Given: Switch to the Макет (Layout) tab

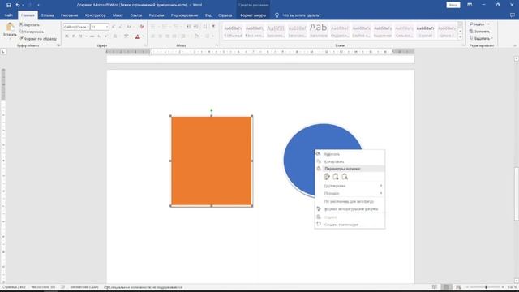Looking at the screenshot, I should coord(118,15).
